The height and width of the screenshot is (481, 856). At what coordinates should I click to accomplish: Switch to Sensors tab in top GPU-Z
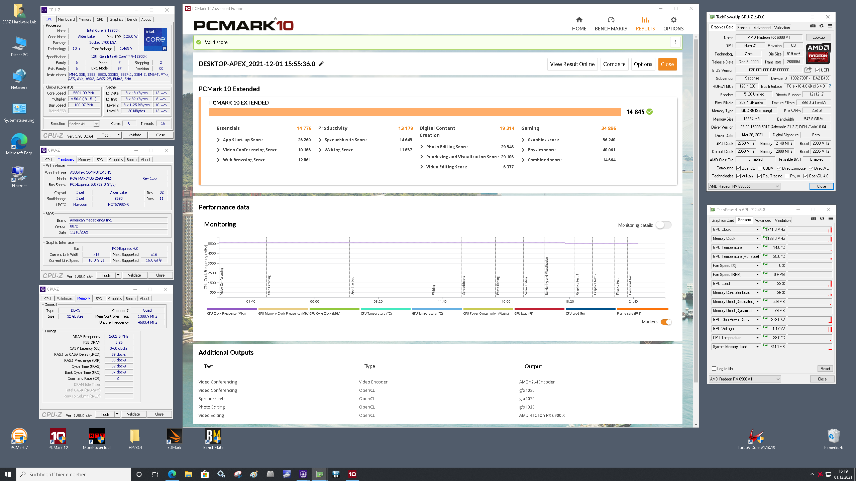(x=744, y=27)
